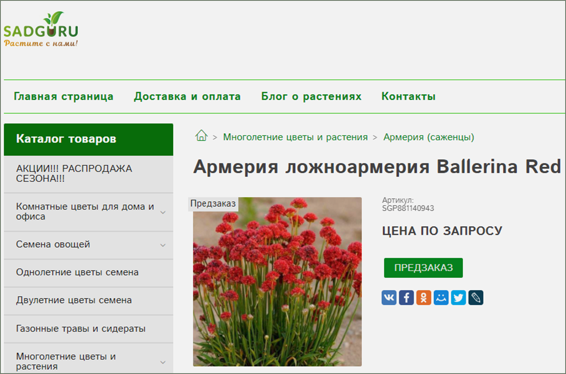Expand Комнатные цветы category chevron

tap(163, 212)
